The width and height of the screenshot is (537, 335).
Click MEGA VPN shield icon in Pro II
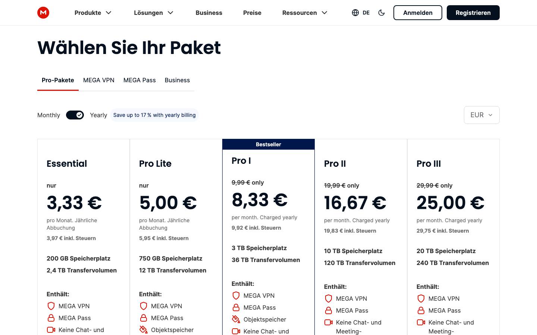(x=329, y=299)
